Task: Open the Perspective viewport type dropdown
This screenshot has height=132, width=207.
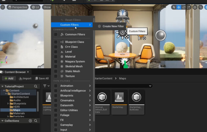Action: [17, 7]
